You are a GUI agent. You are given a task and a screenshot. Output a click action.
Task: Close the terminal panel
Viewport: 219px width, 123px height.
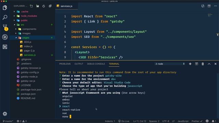tap(215, 64)
